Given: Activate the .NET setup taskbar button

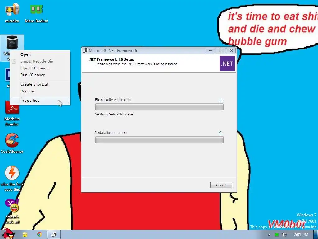Looking at the screenshot, I should pyautogui.click(x=54, y=235).
